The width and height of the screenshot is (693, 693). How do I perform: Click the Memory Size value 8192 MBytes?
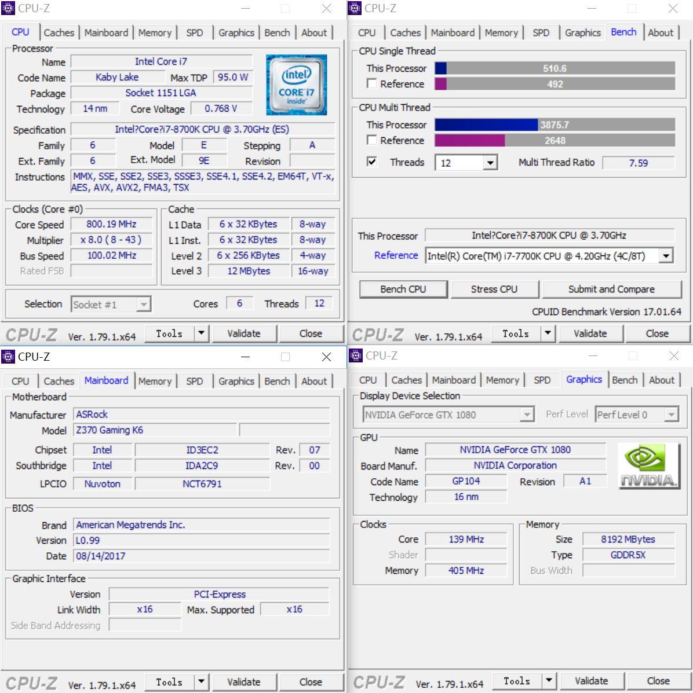[x=628, y=539]
